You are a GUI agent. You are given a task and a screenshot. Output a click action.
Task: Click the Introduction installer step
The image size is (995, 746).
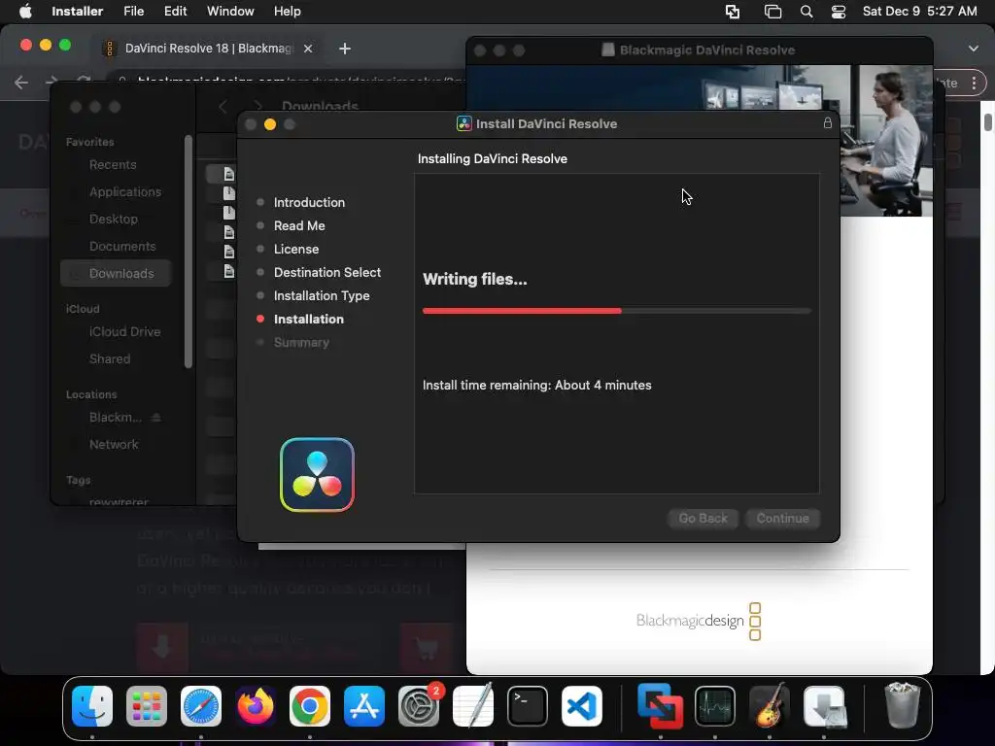click(x=309, y=202)
